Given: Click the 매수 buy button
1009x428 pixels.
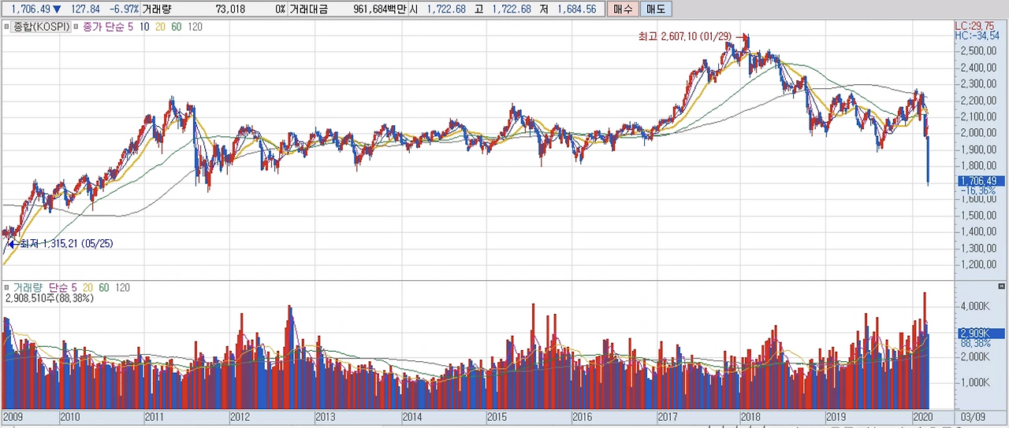Looking at the screenshot, I should (623, 9).
